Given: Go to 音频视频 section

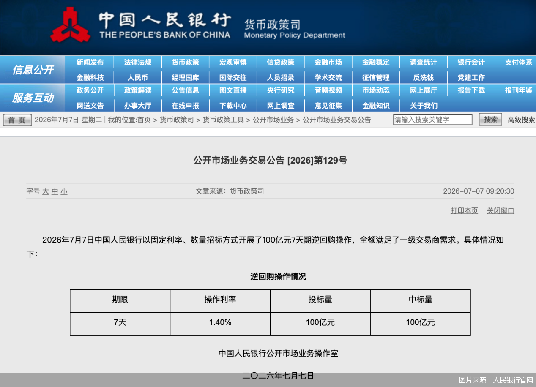Looking at the screenshot, I should click(328, 90).
